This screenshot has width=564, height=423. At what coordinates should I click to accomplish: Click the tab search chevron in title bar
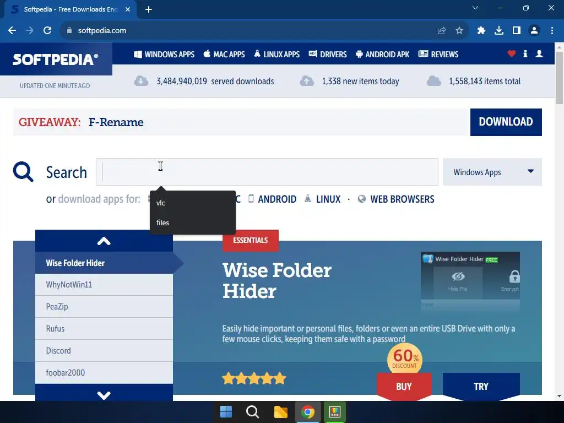[x=475, y=8]
